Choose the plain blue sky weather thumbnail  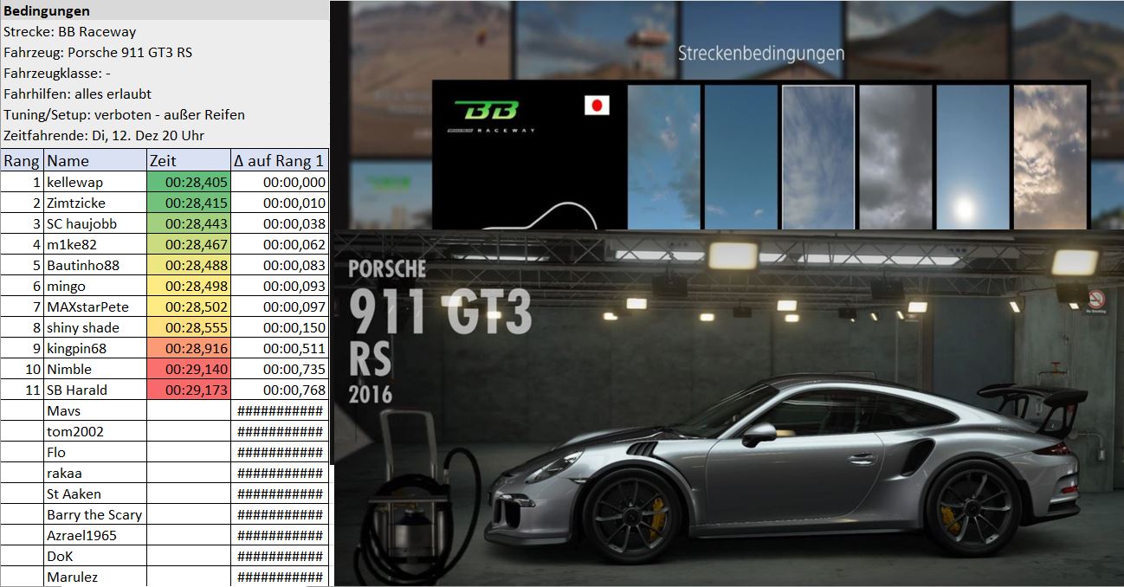tap(740, 157)
